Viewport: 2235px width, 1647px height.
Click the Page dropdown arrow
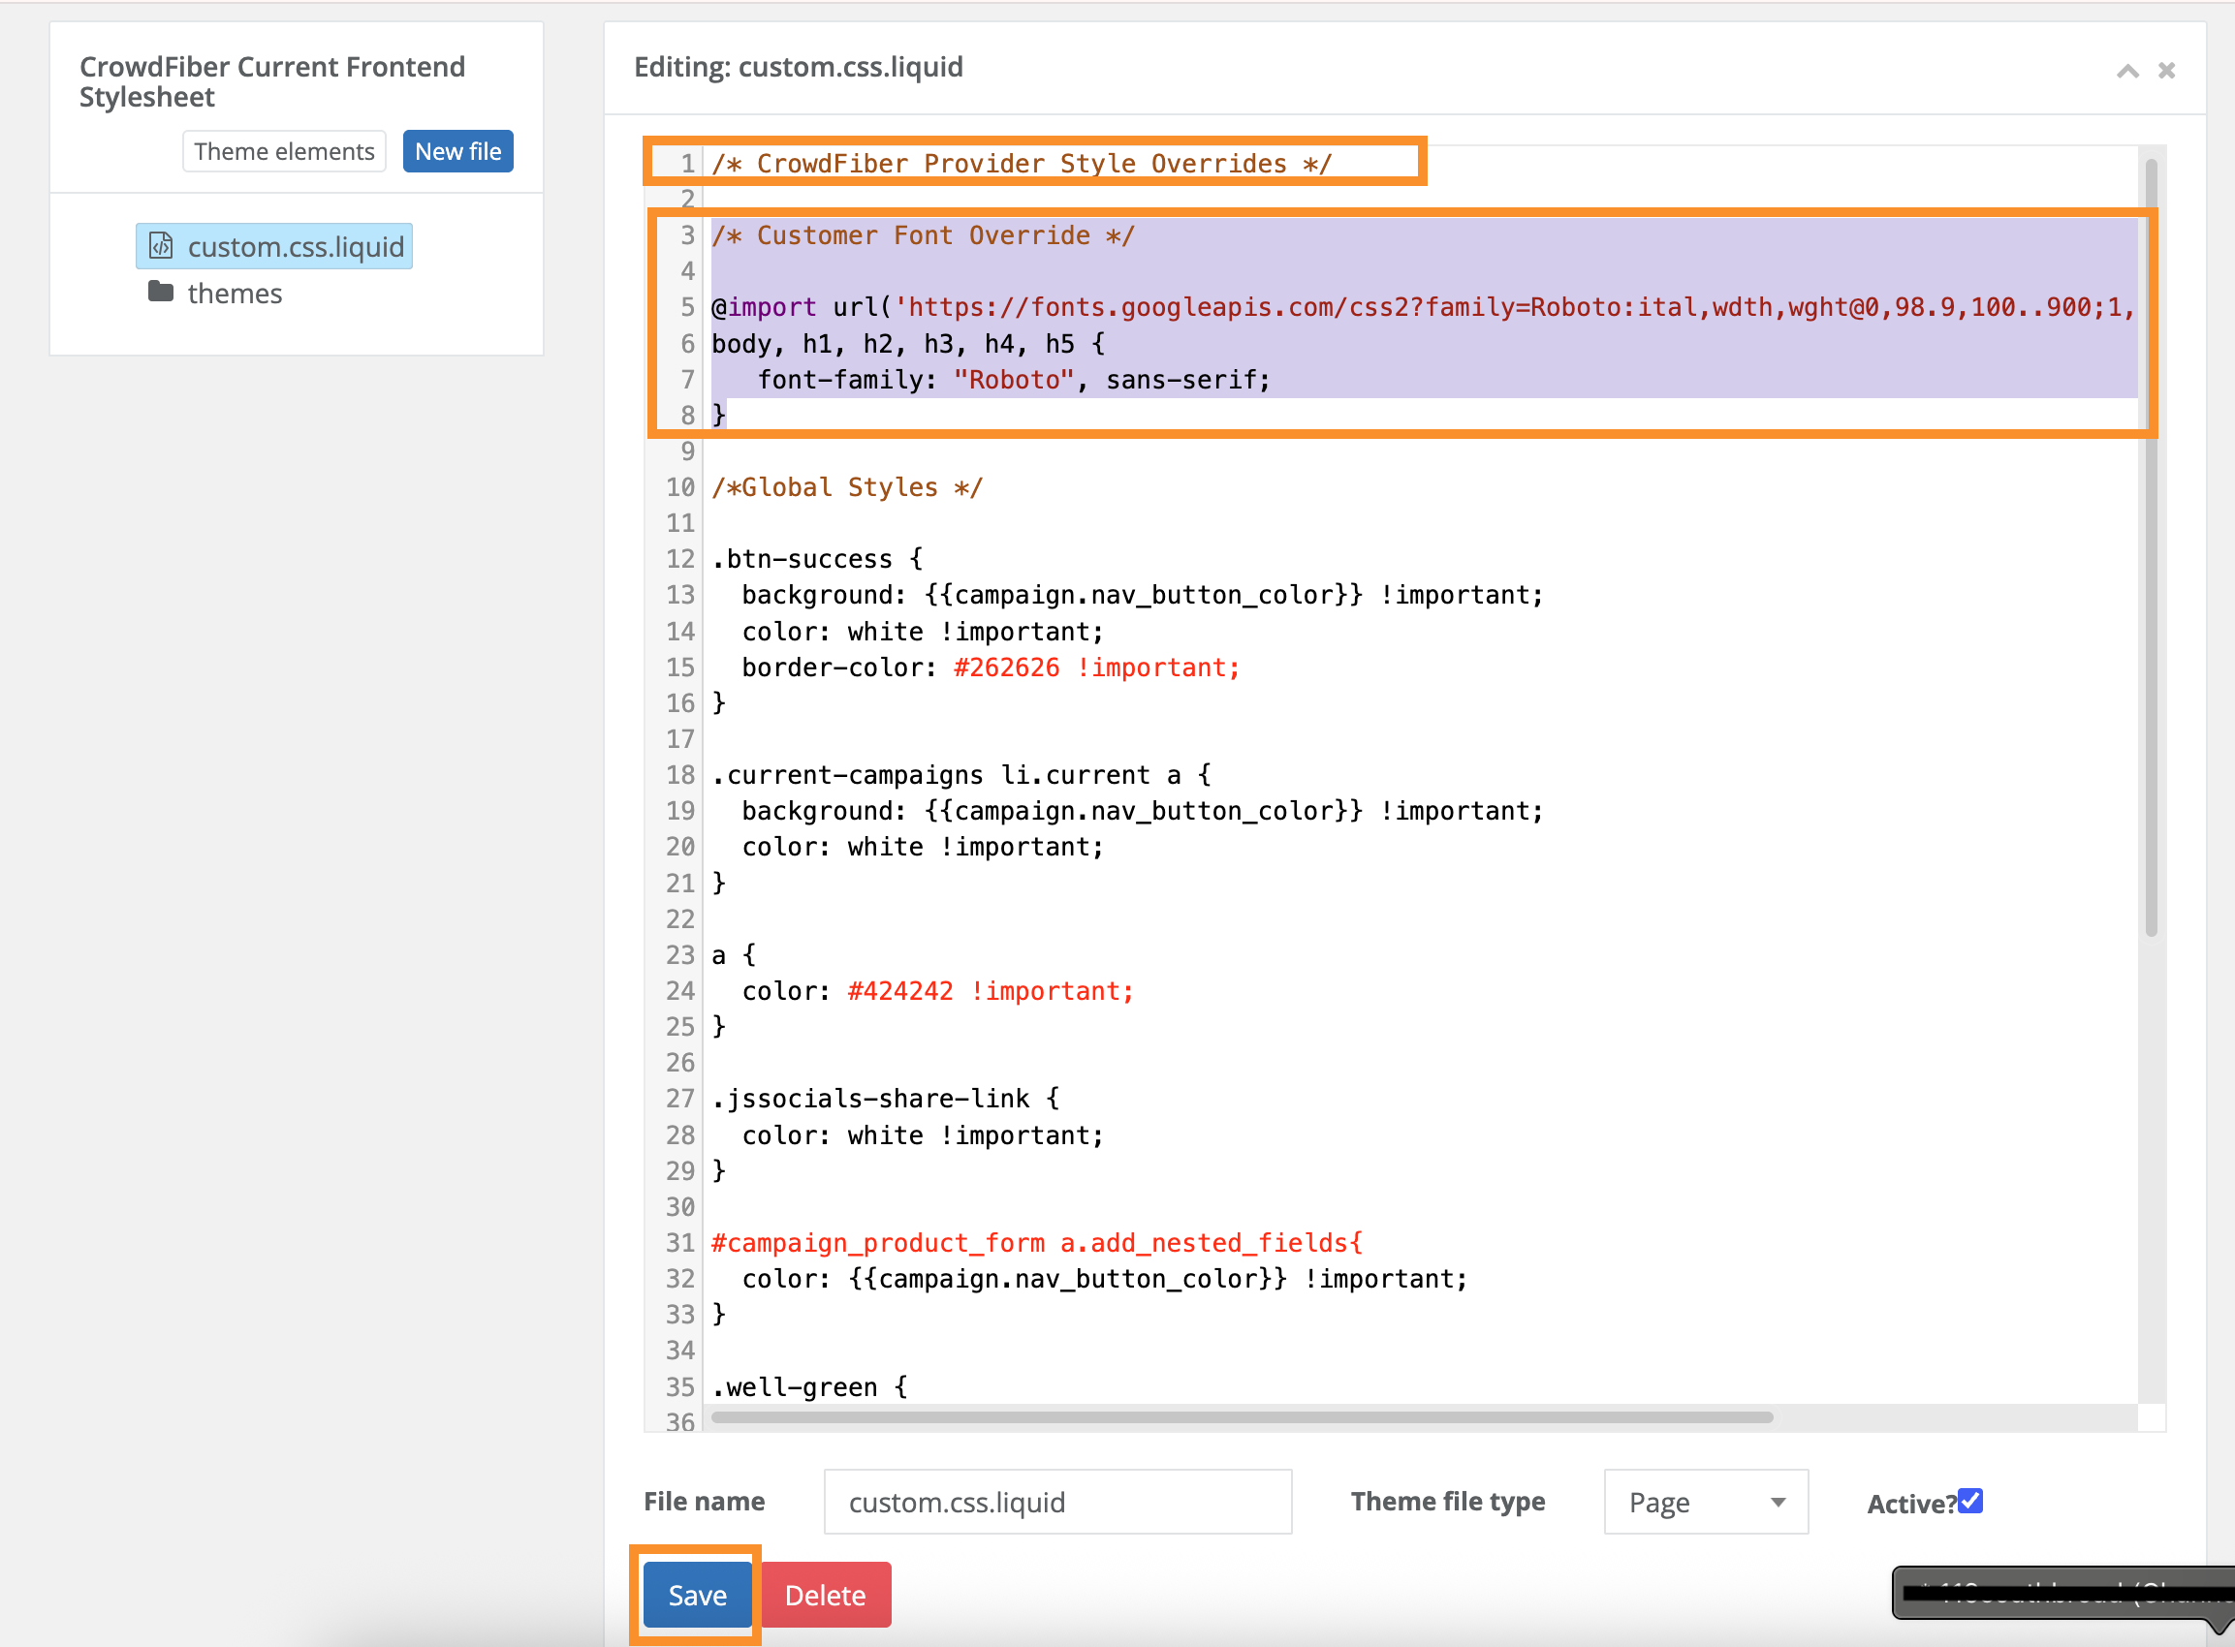tap(1779, 1503)
